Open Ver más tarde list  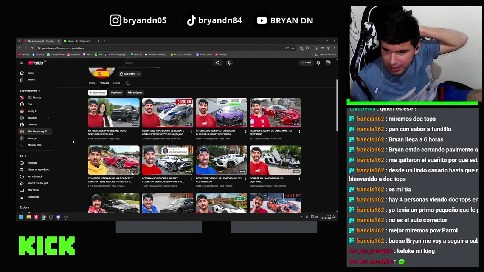35,176
